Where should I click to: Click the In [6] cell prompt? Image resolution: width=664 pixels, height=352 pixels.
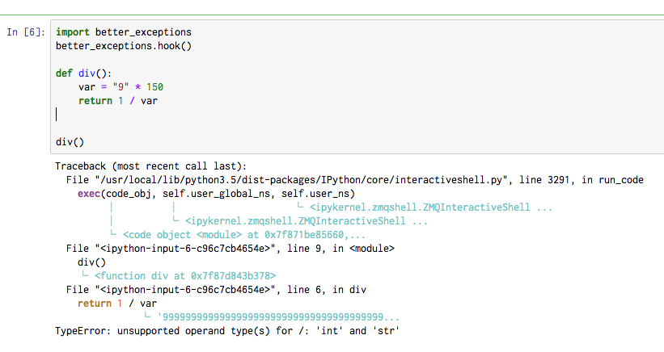coord(25,32)
